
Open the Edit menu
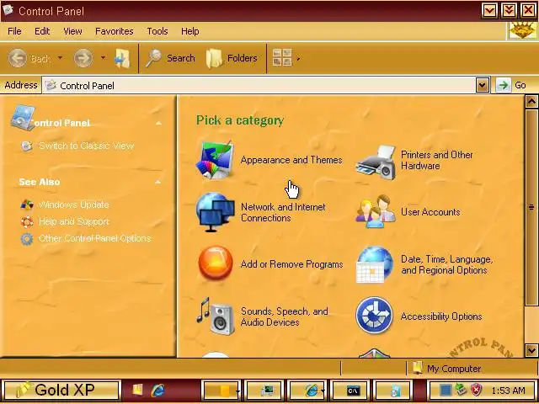point(42,31)
